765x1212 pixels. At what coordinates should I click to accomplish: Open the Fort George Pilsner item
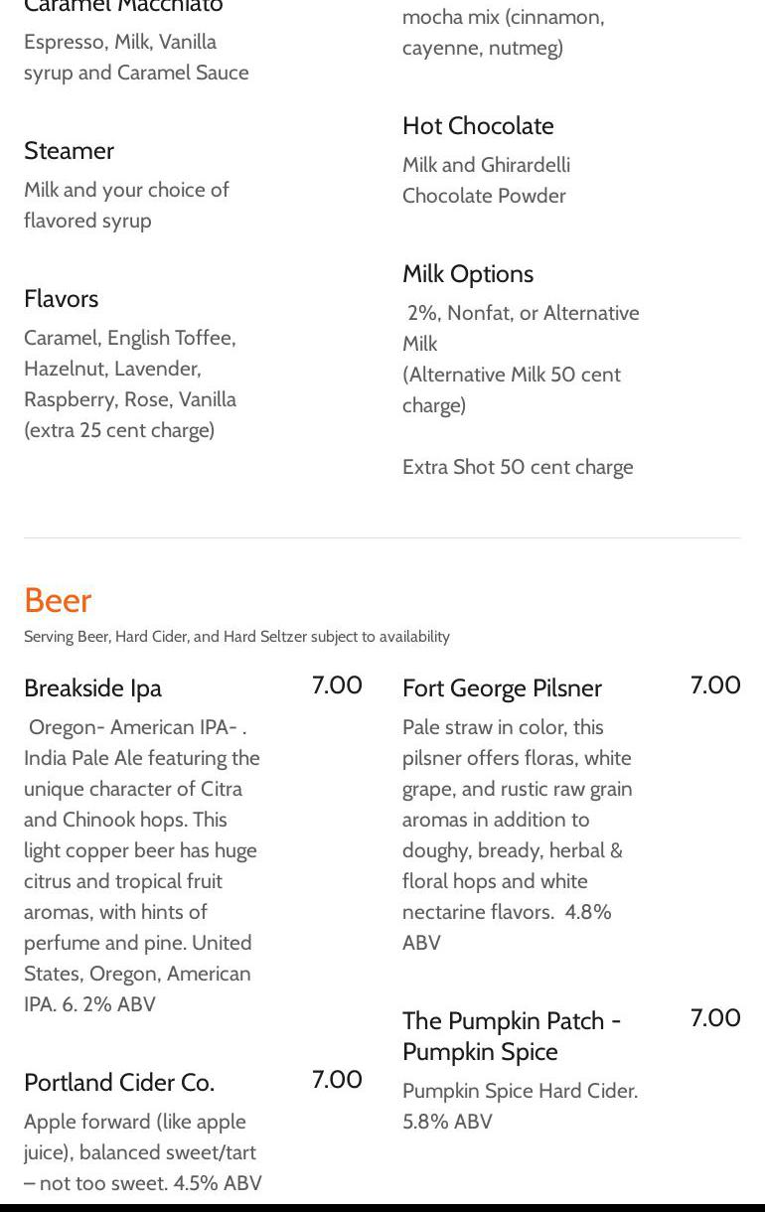click(x=502, y=688)
